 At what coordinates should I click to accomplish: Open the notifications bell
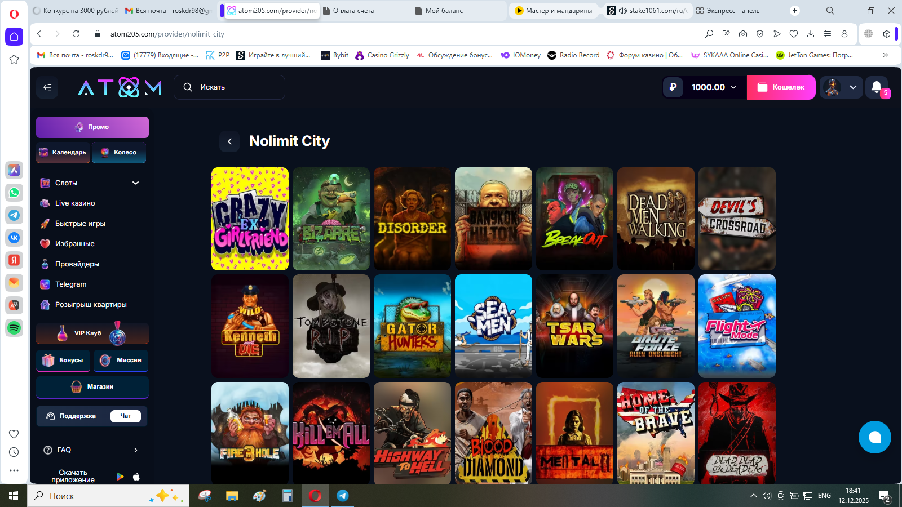click(x=877, y=87)
